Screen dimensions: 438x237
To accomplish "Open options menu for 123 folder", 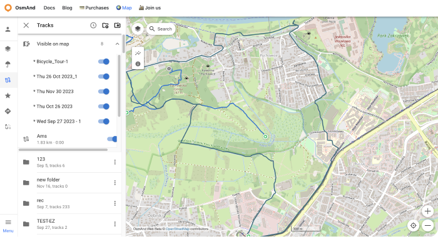I will click(115, 162).
